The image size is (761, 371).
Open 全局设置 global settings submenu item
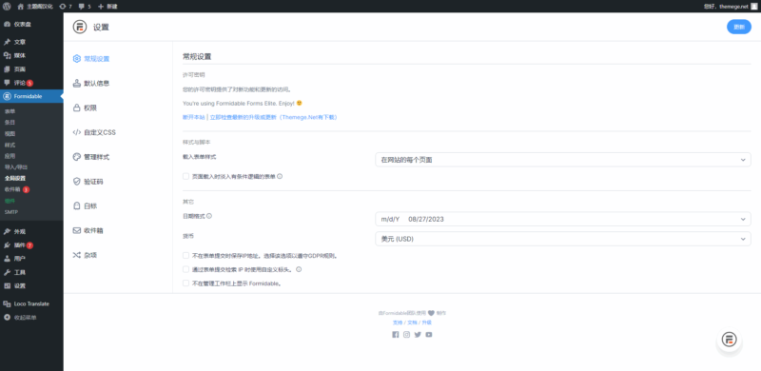pyautogui.click(x=15, y=178)
